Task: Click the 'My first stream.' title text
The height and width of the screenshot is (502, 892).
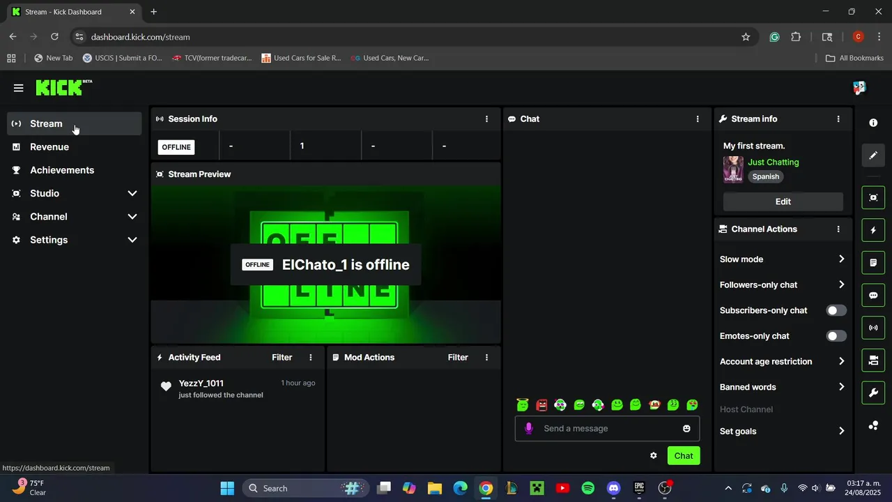Action: coord(754,146)
